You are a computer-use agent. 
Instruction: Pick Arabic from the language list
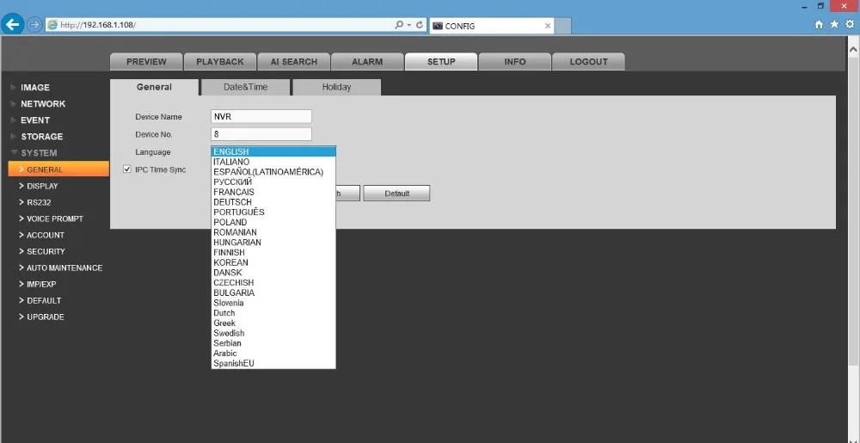[273, 353]
